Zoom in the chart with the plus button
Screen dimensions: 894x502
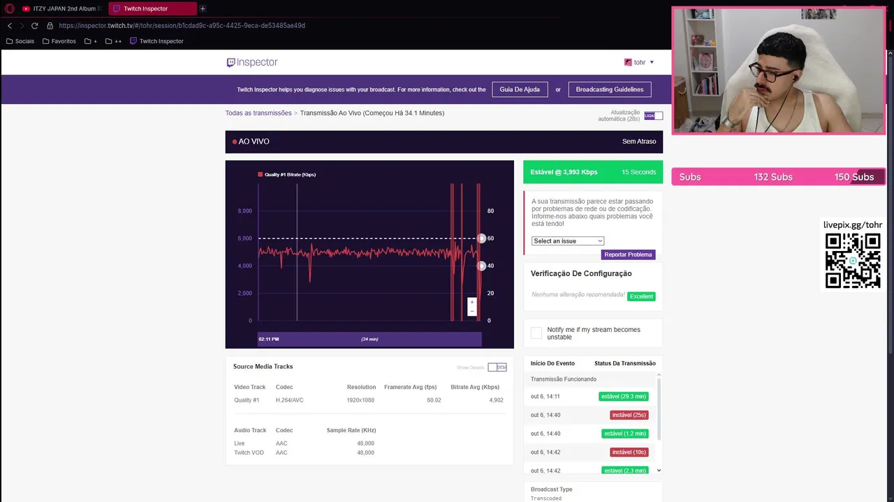472,303
